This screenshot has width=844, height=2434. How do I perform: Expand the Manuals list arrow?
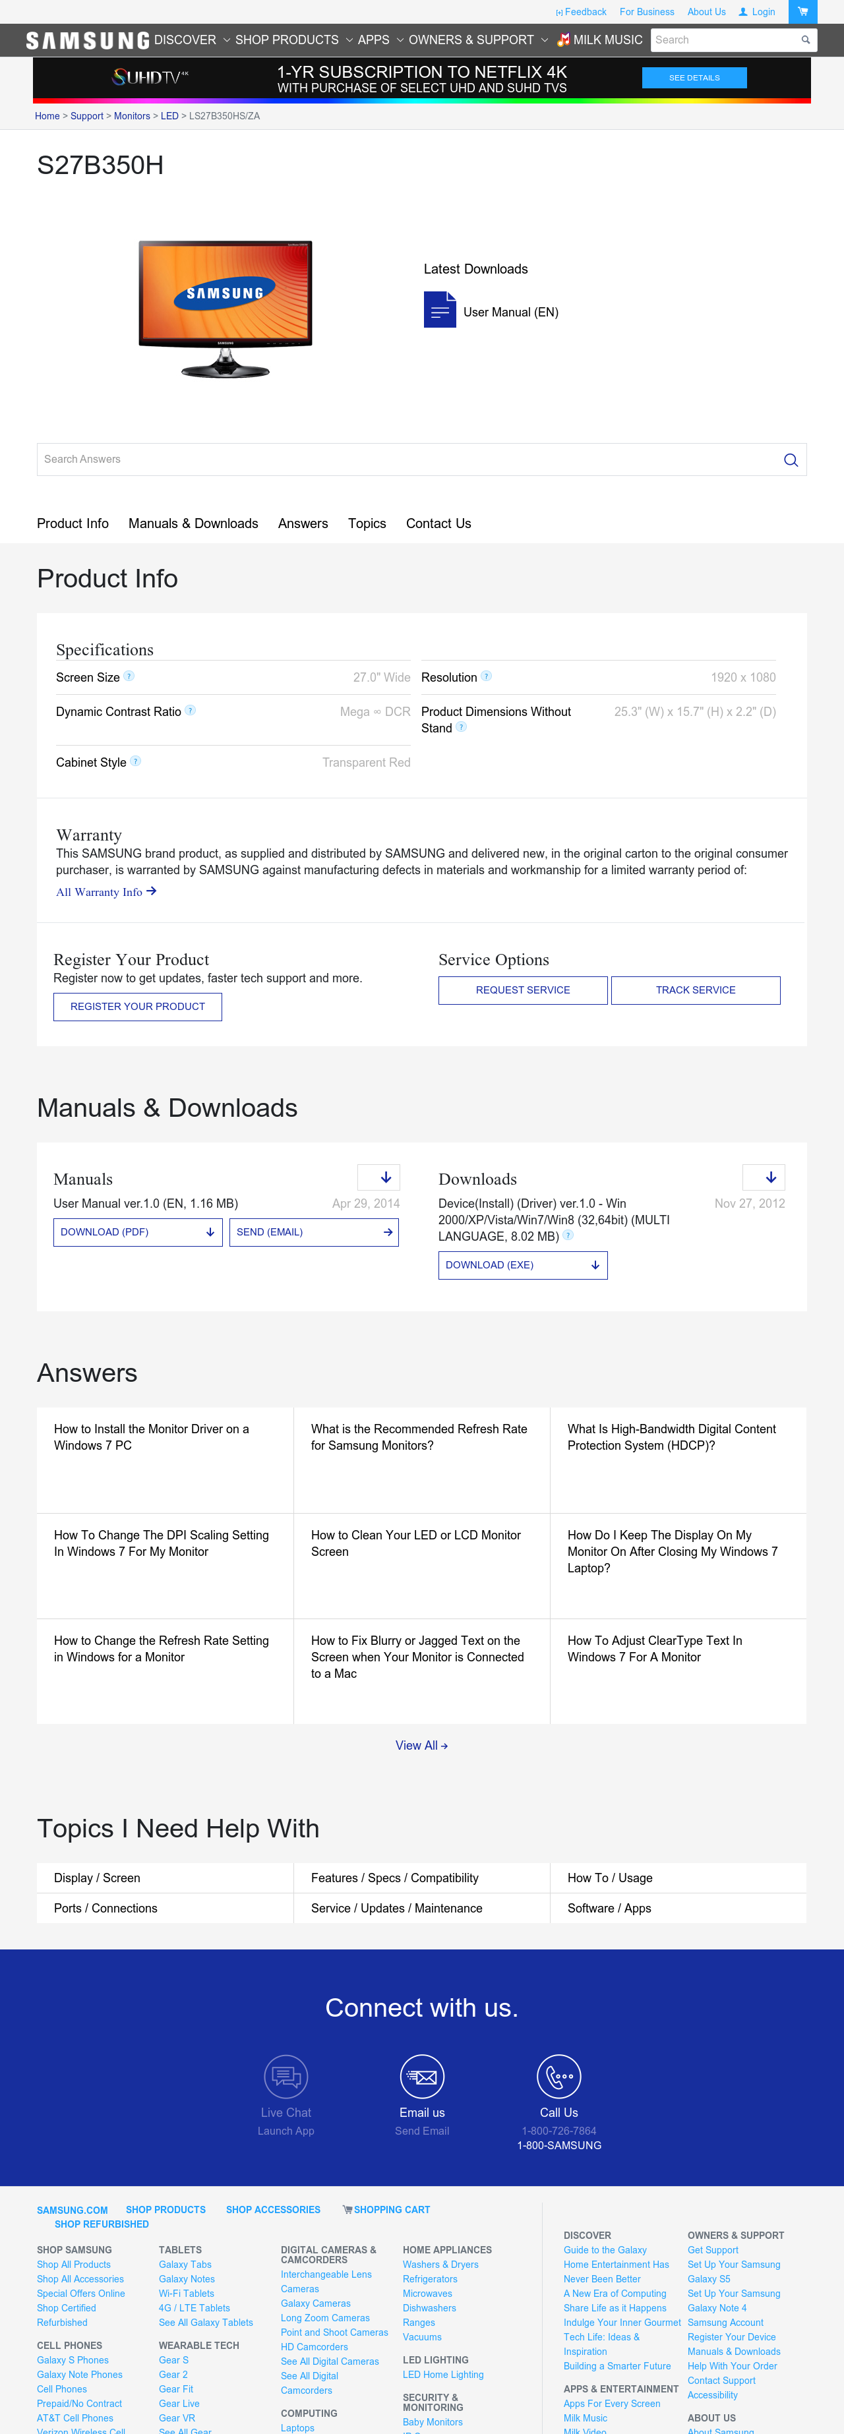pos(379,1177)
